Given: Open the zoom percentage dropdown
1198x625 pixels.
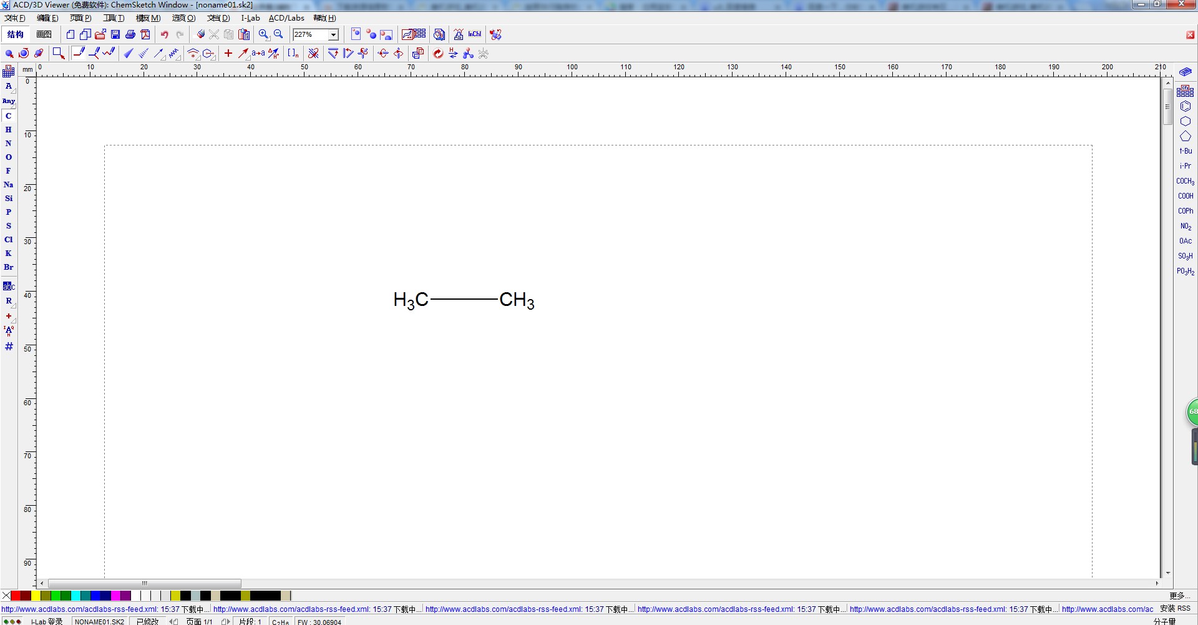Looking at the screenshot, I should point(333,34).
